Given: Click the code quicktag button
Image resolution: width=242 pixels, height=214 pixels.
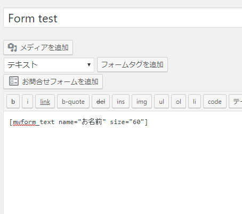Looking at the screenshot, I should click(215, 102).
